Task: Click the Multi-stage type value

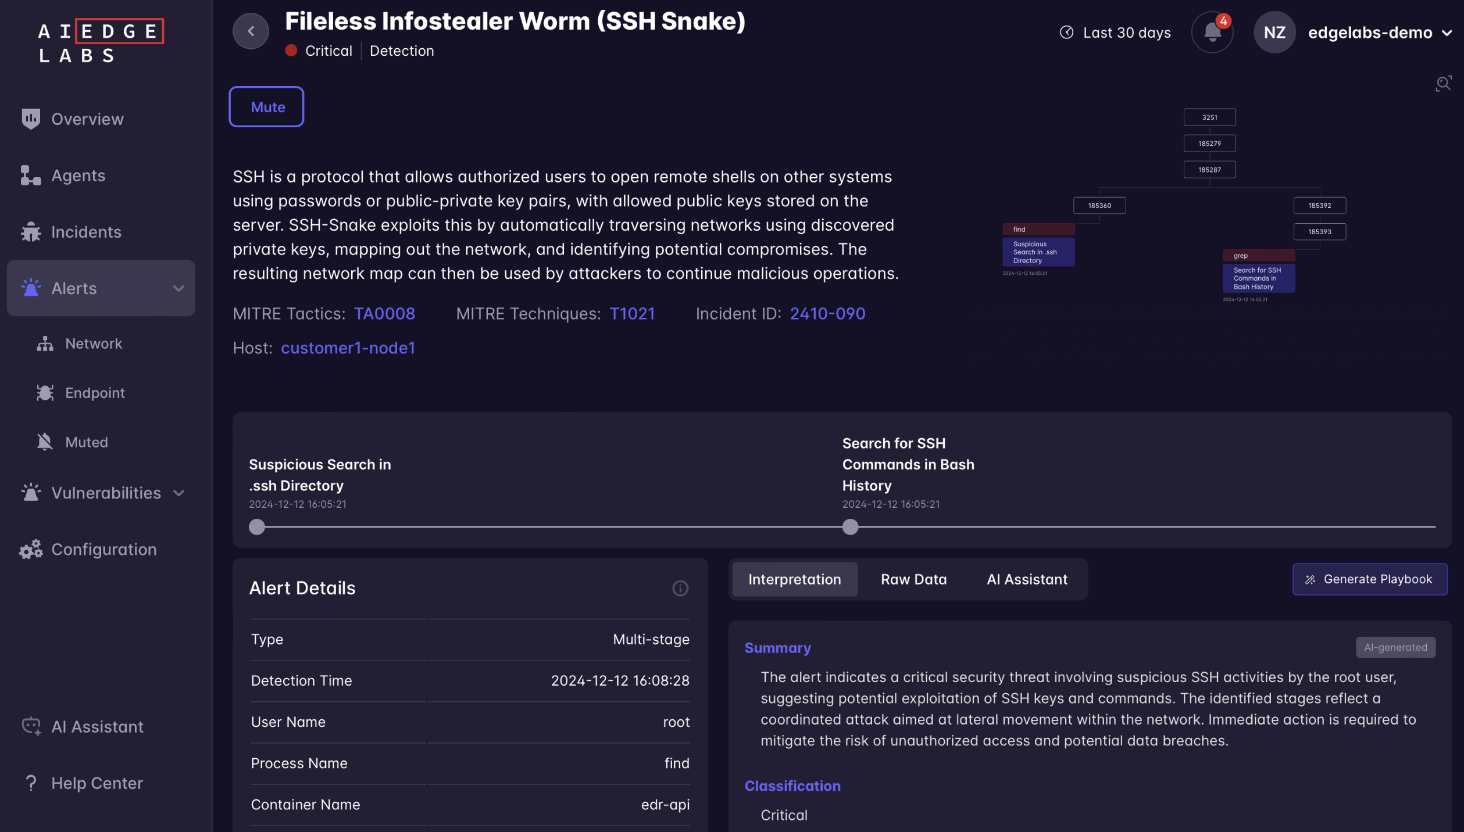Action: point(651,639)
